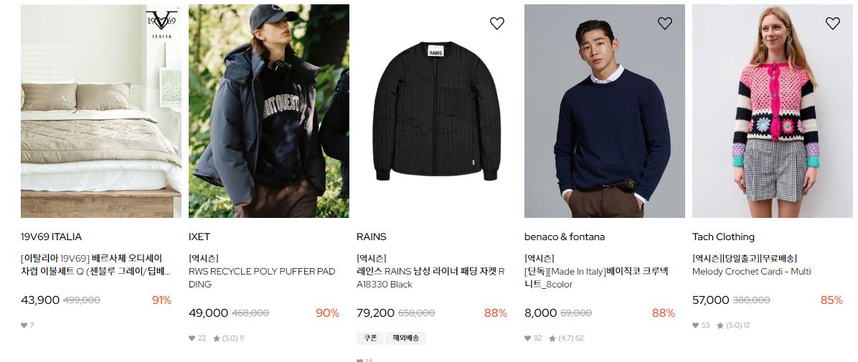Open the black RAINS liner jacket image

(437, 111)
